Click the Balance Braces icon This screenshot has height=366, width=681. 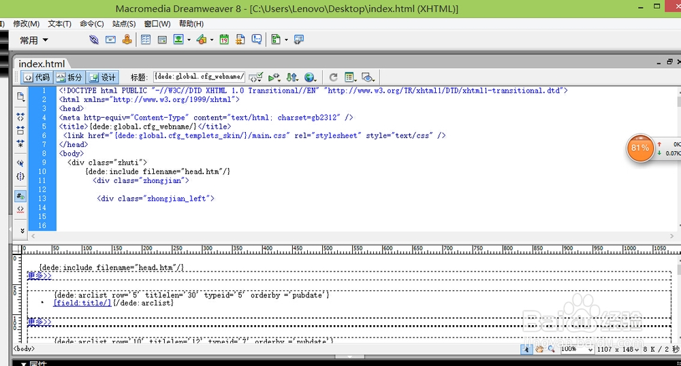tap(20, 176)
